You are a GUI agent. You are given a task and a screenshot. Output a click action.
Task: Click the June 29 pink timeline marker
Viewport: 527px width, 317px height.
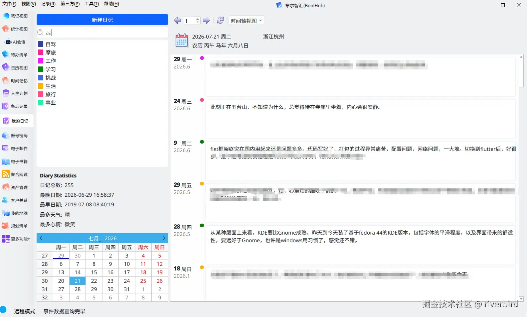tap(202, 58)
